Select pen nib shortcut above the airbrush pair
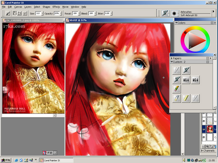 [x=177, y=70]
